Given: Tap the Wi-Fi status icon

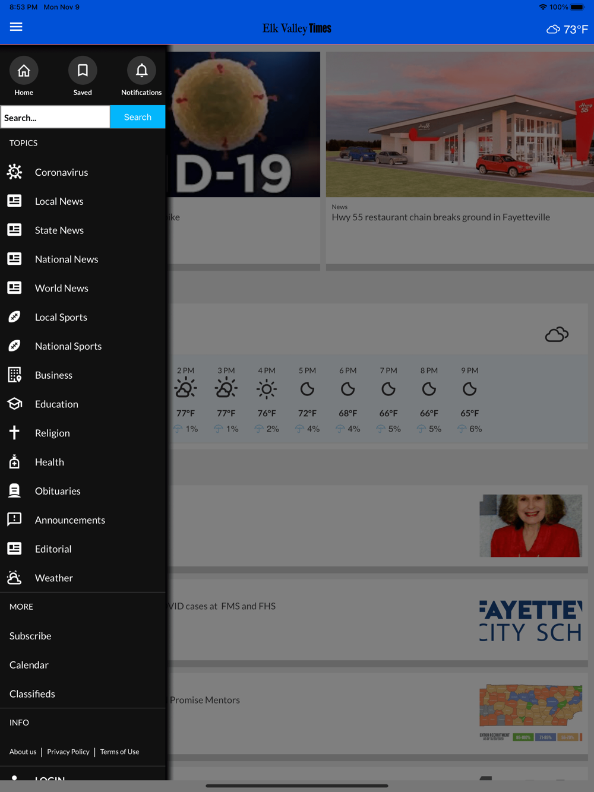Looking at the screenshot, I should click(x=543, y=7).
